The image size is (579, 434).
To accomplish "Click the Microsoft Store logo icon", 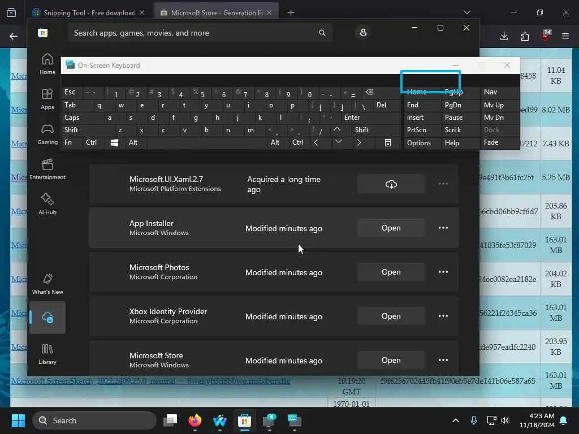I will 43,33.
